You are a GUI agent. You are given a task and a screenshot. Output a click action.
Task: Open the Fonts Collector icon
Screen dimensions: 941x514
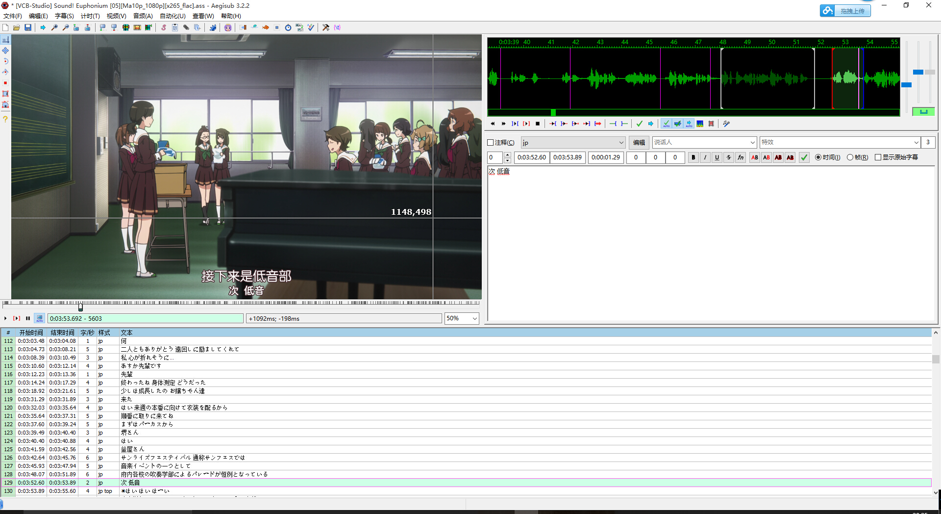click(198, 27)
